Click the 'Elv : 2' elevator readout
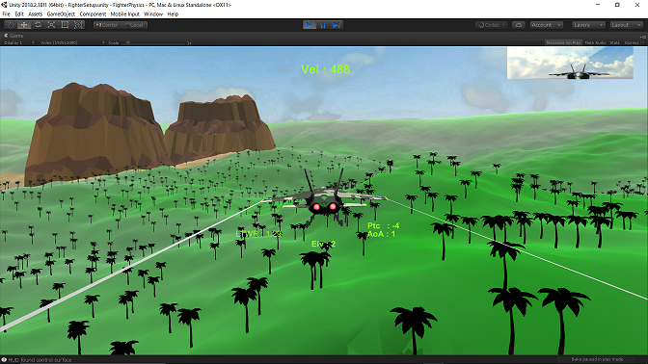 324,245
